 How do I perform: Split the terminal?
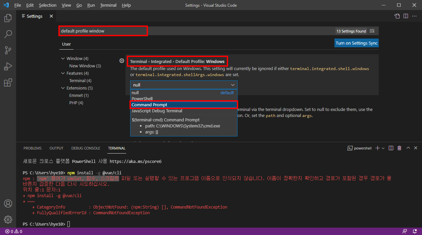click(391, 148)
